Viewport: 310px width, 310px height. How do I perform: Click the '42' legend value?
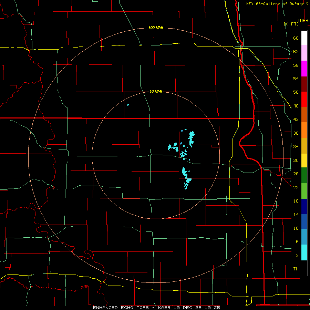coord(296,120)
